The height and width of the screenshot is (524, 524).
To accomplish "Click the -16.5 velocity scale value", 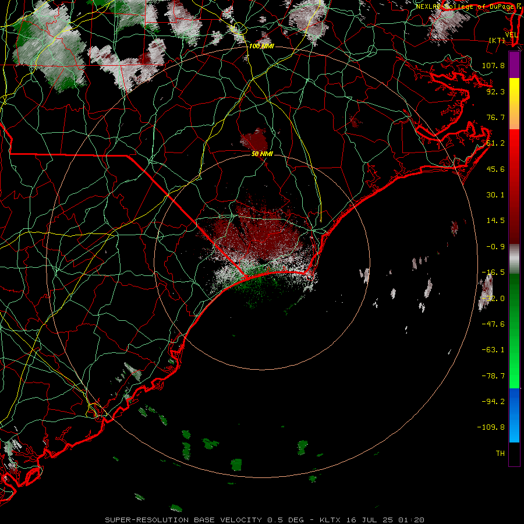I will click(x=493, y=272).
